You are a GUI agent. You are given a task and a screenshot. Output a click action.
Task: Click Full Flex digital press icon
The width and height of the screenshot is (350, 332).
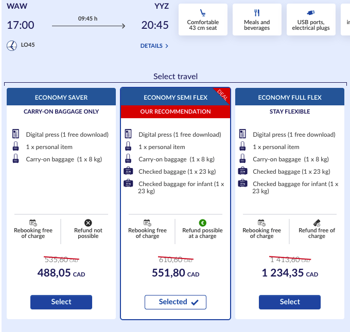point(242,135)
